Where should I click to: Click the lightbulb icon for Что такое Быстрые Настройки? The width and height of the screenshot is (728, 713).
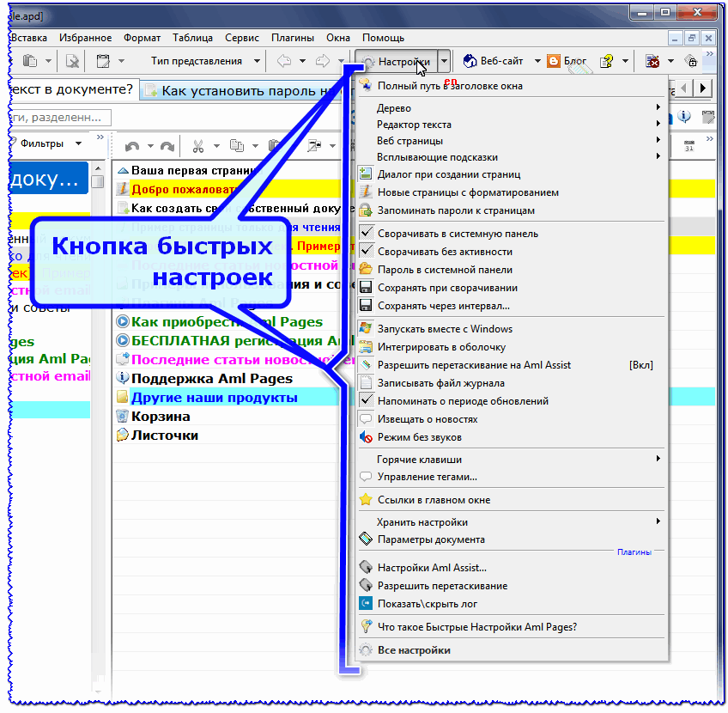click(366, 626)
